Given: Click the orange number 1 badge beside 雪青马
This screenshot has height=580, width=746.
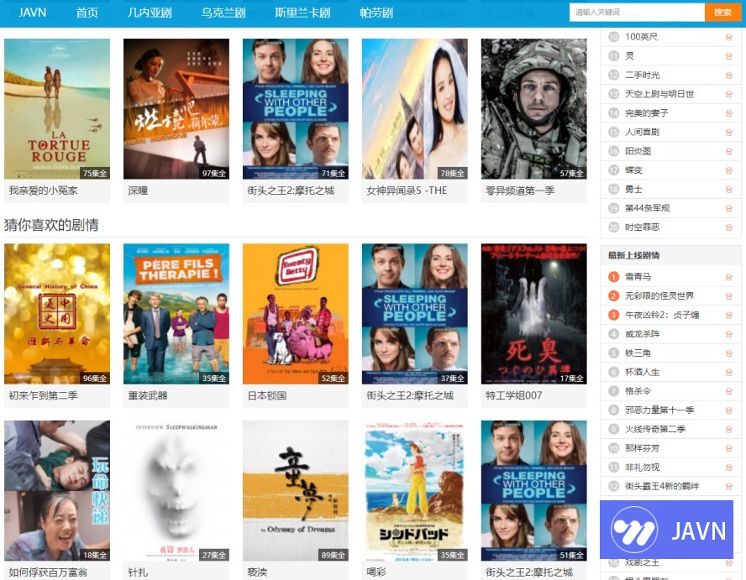Looking at the screenshot, I should point(614,277).
